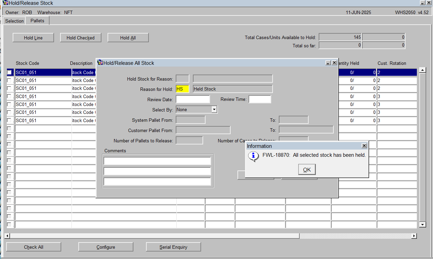Close the Hold/Release Stock main window
The height and width of the screenshot is (259, 433).
[429, 3]
